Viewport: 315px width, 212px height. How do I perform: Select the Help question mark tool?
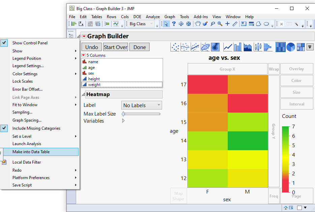[x=174, y=24]
